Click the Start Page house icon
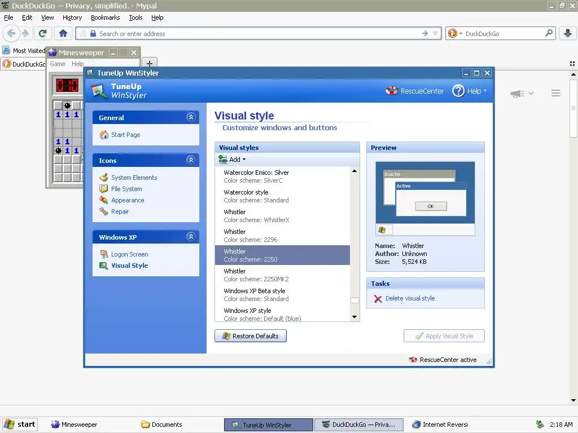 click(104, 135)
